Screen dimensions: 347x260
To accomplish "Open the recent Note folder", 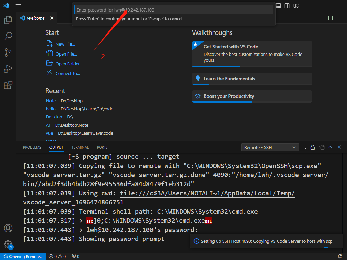I will click(x=51, y=101).
